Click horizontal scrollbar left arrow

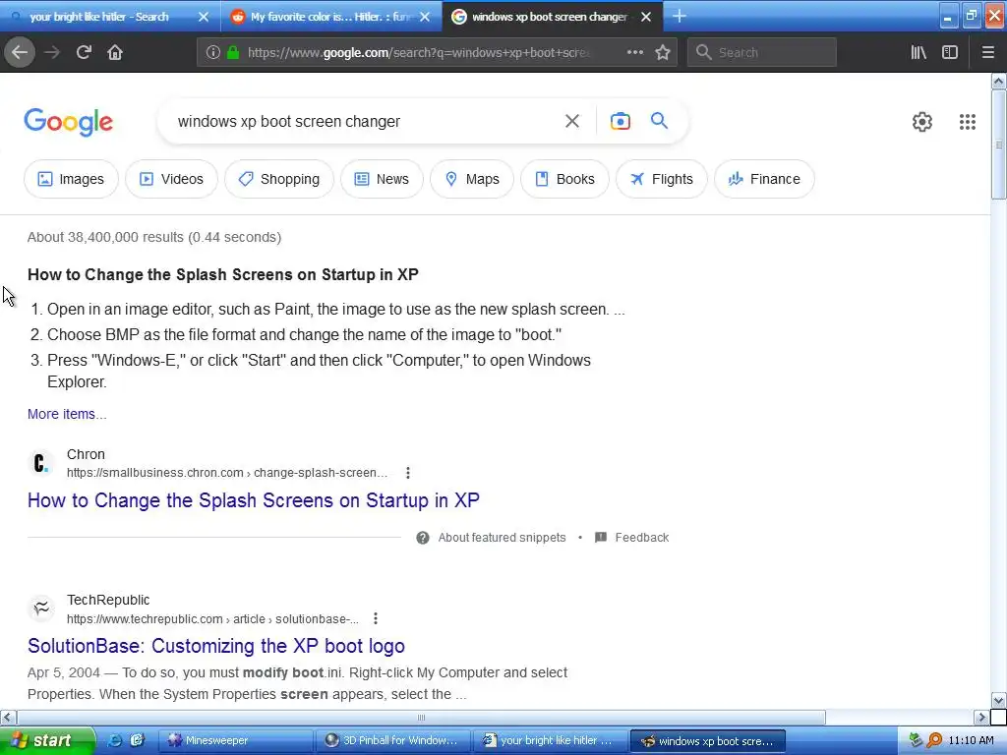[8, 717]
